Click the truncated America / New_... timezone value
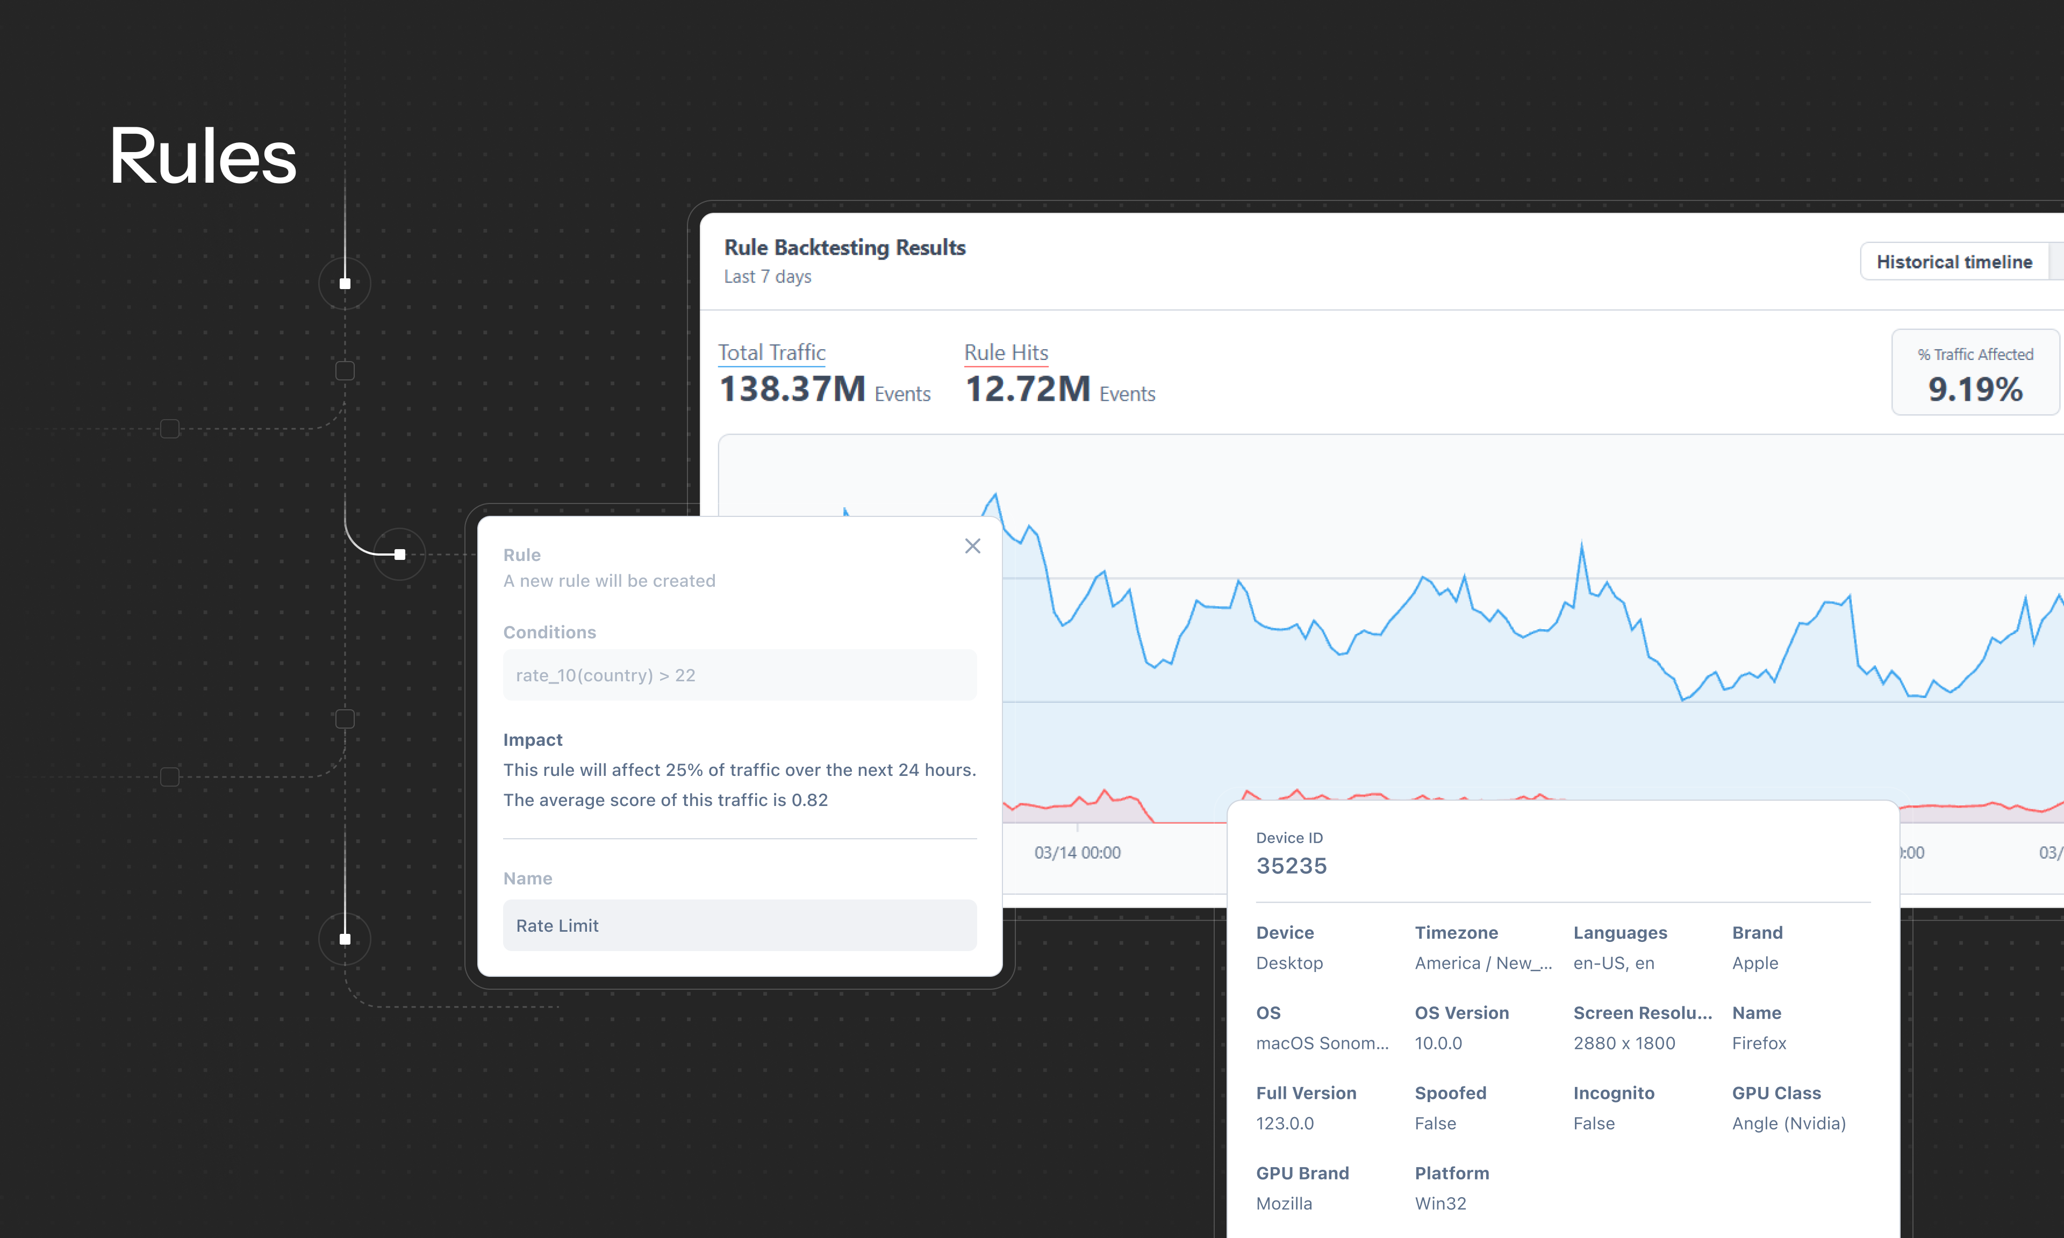 (x=1482, y=963)
